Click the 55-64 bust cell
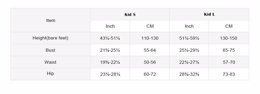The width and height of the screenshot is (260, 94). coord(150,50)
